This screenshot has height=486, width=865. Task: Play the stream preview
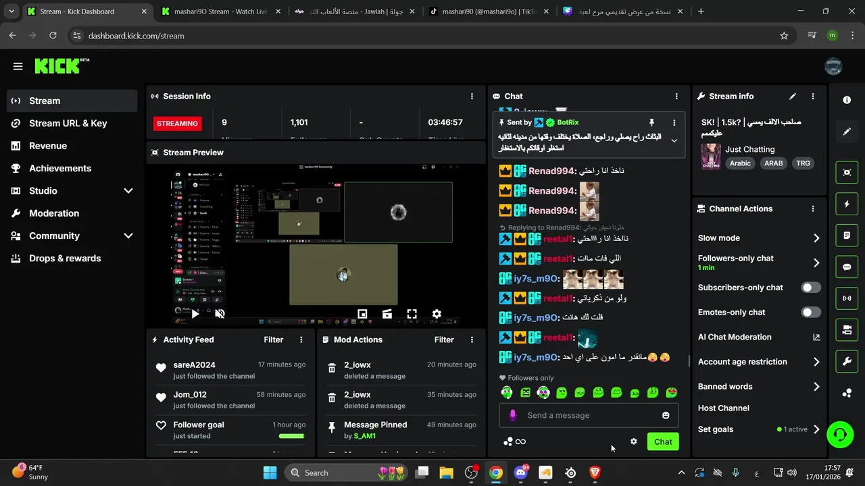[x=195, y=314]
